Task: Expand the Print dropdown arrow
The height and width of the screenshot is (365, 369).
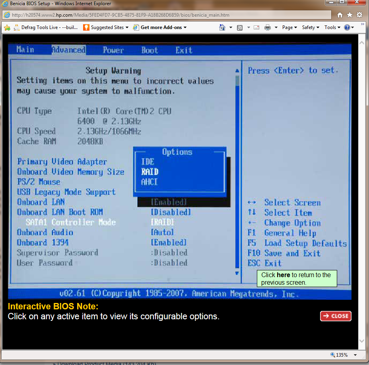Action: [276, 27]
